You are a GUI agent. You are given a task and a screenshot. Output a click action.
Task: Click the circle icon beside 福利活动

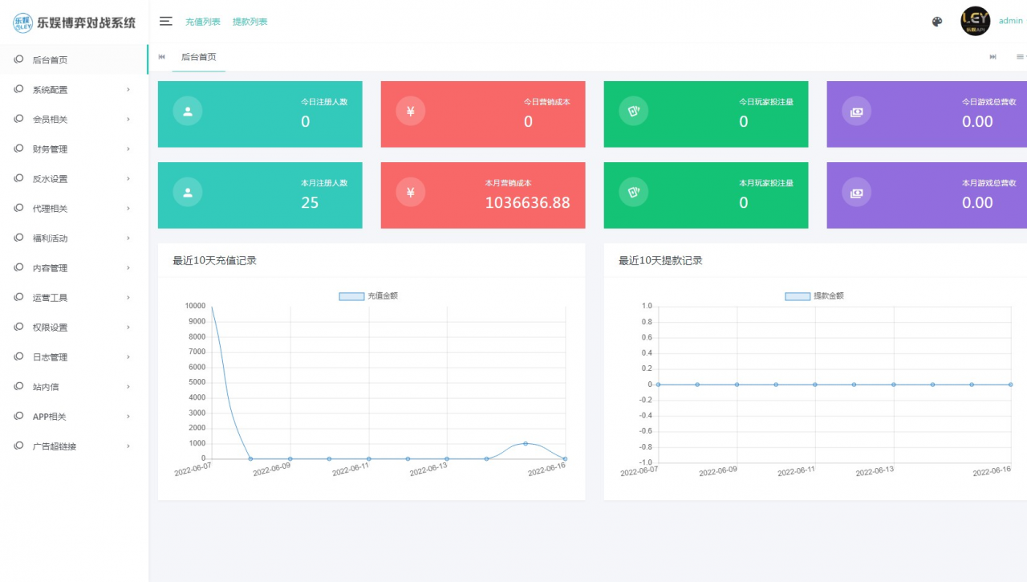tap(18, 238)
